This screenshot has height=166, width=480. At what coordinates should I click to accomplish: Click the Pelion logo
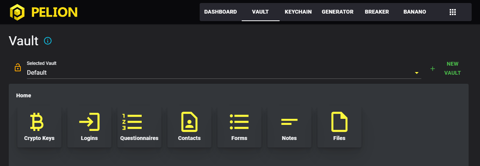pyautogui.click(x=44, y=12)
